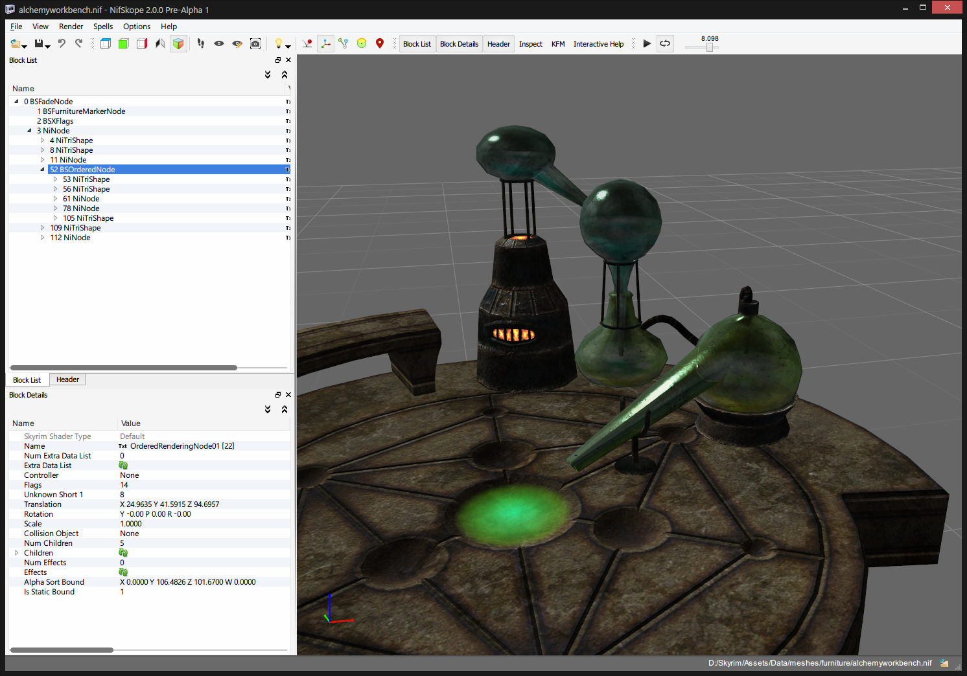Viewport: 967px width, 676px height.
Task: Open the Spells menu
Action: (x=103, y=27)
